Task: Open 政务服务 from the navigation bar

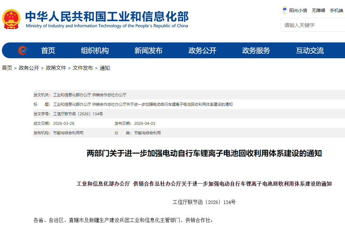Action: (256, 51)
